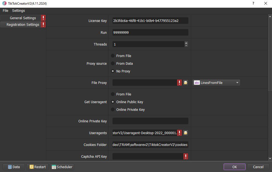Select Proxy source From File option
The width and height of the screenshot is (272, 172).
pos(113,56)
